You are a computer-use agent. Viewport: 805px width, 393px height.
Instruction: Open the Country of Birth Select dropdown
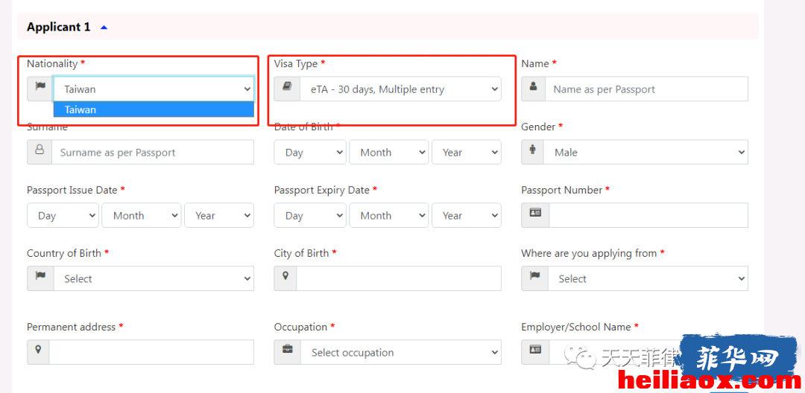tap(154, 278)
